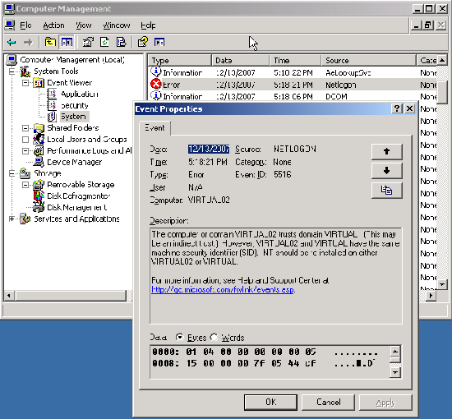Image resolution: width=452 pixels, height=419 pixels.
Task: Open the View menu
Action: click(x=84, y=25)
